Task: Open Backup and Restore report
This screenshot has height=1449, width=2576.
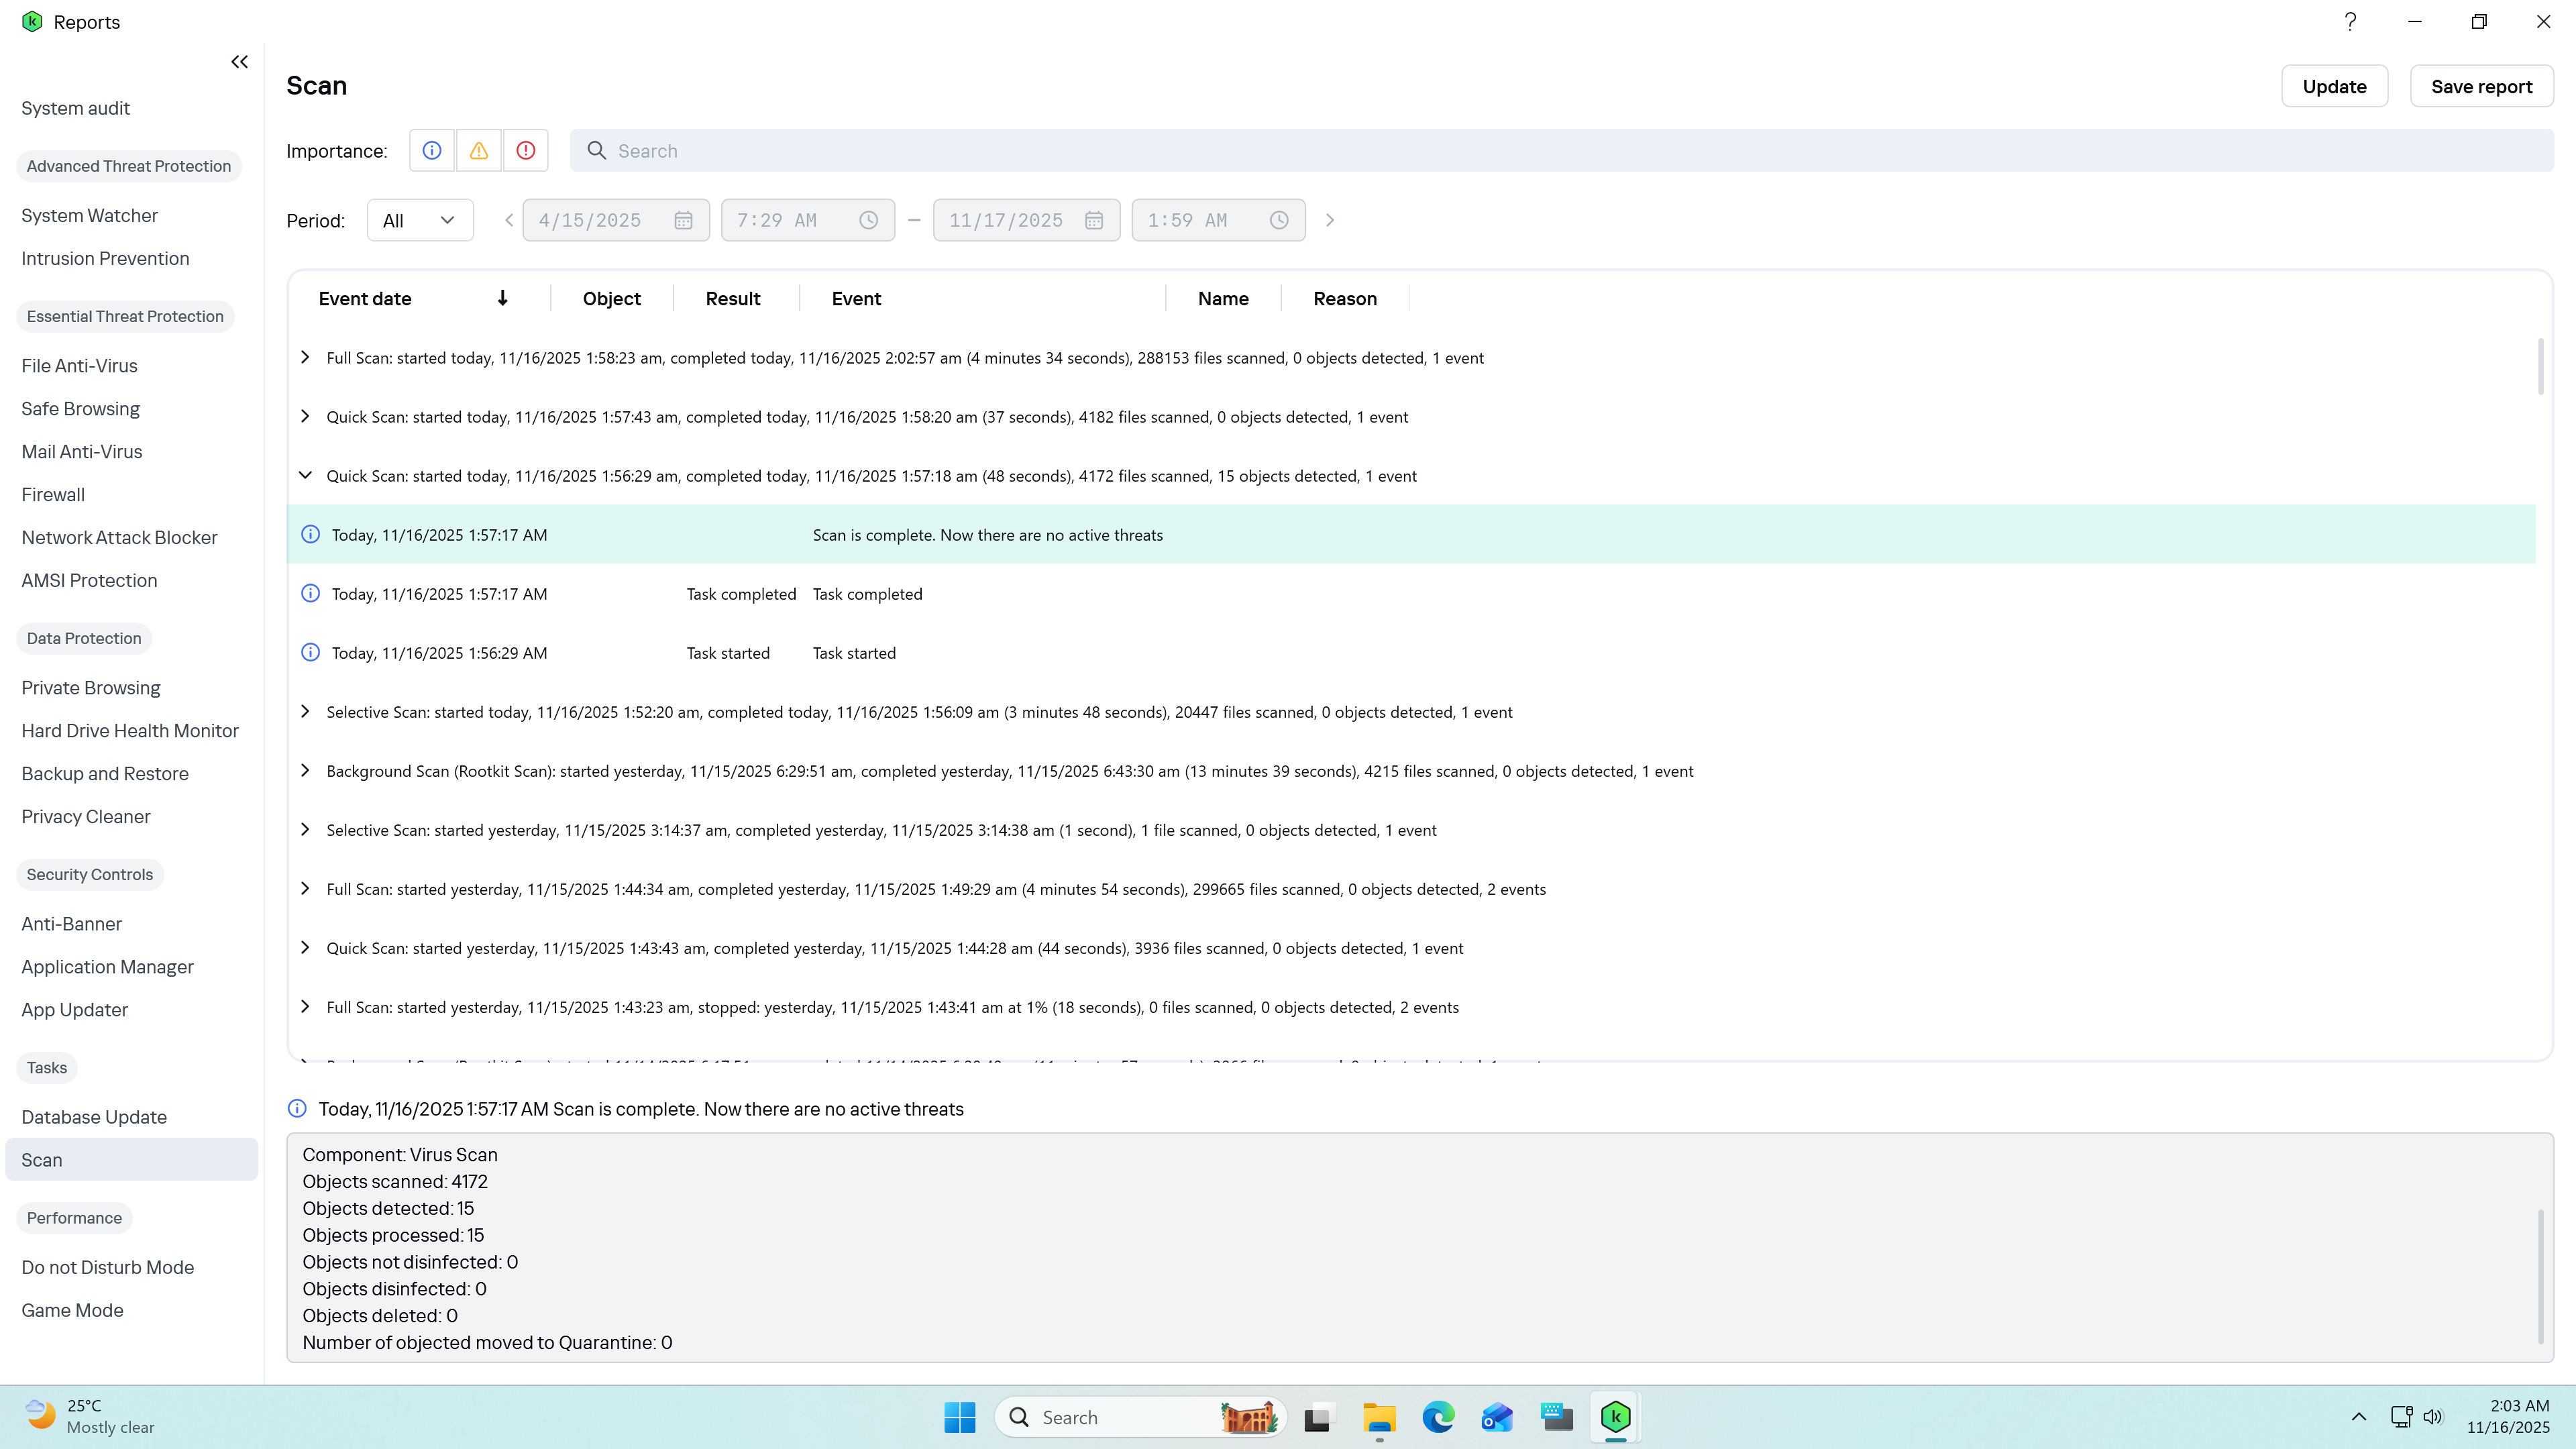Action: click(105, 774)
